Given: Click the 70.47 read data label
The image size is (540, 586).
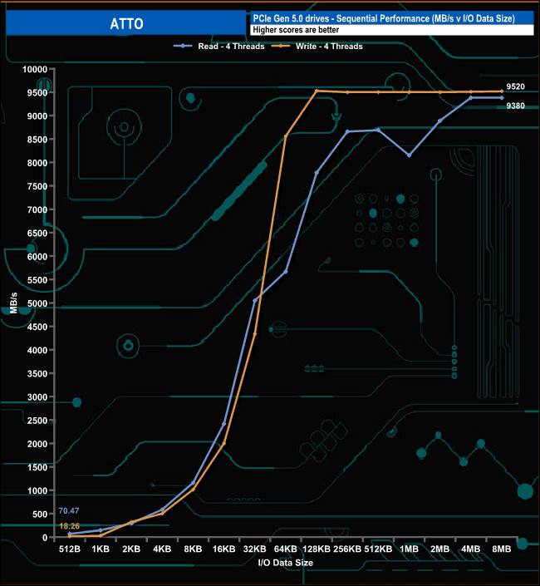Looking at the screenshot, I should coord(69,511).
